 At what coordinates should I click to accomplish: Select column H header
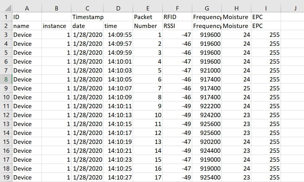tap(236, 8)
